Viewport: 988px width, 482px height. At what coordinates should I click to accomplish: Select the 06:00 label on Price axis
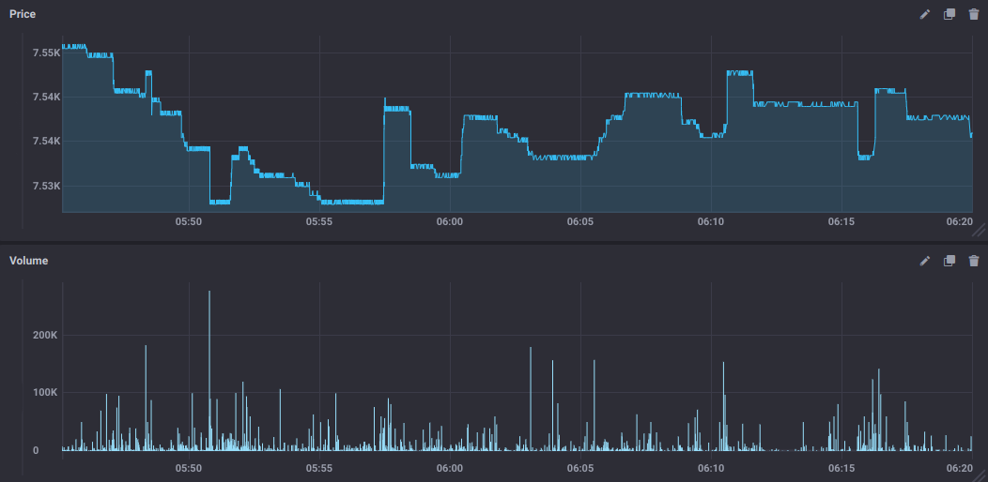click(x=449, y=222)
